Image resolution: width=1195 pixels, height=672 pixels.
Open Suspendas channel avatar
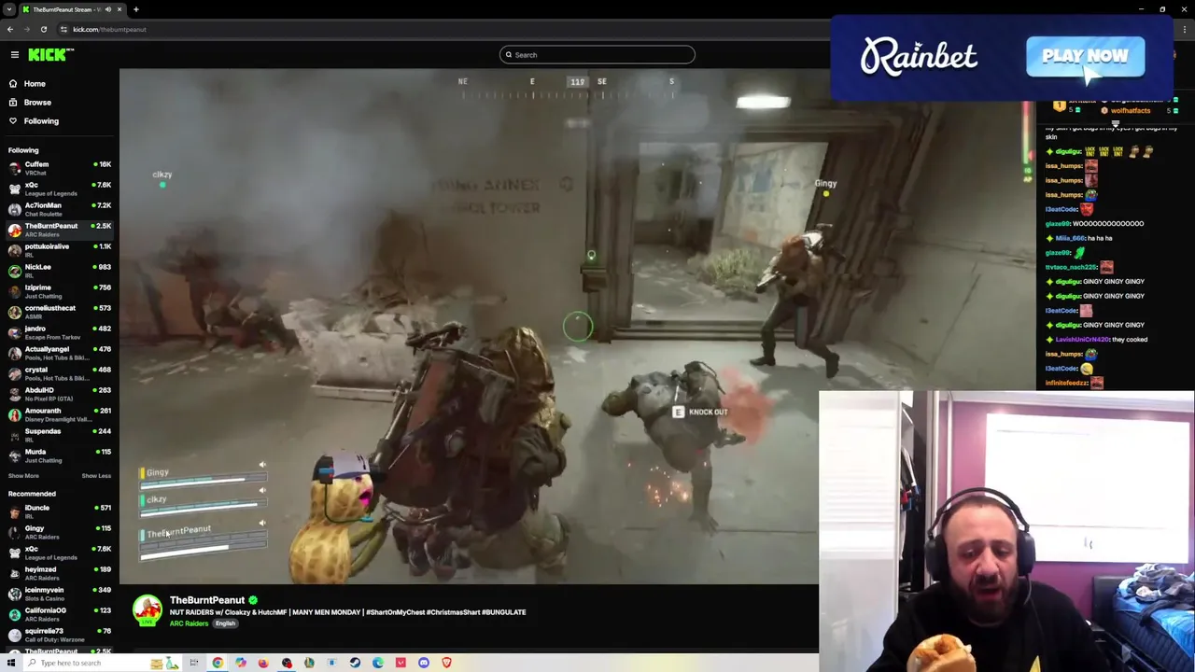[14, 435]
